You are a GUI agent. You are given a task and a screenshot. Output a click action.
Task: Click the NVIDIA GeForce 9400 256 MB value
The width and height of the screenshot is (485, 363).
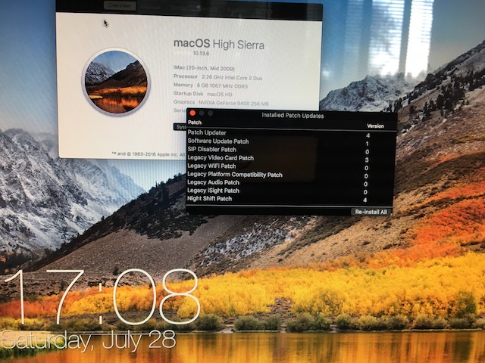pyautogui.click(x=233, y=104)
